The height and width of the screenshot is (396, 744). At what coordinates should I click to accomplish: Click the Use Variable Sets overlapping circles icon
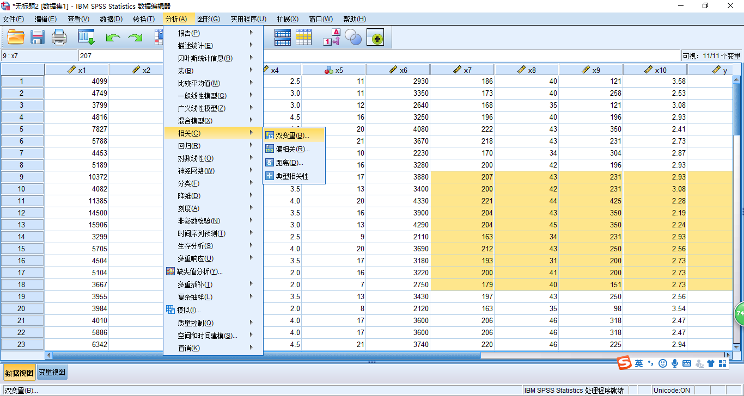tap(353, 37)
